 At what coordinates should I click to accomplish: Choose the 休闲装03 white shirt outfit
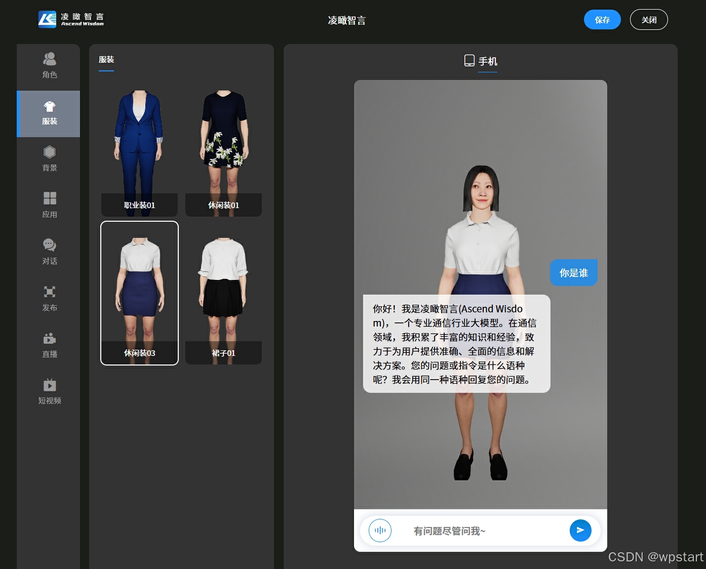pos(139,293)
